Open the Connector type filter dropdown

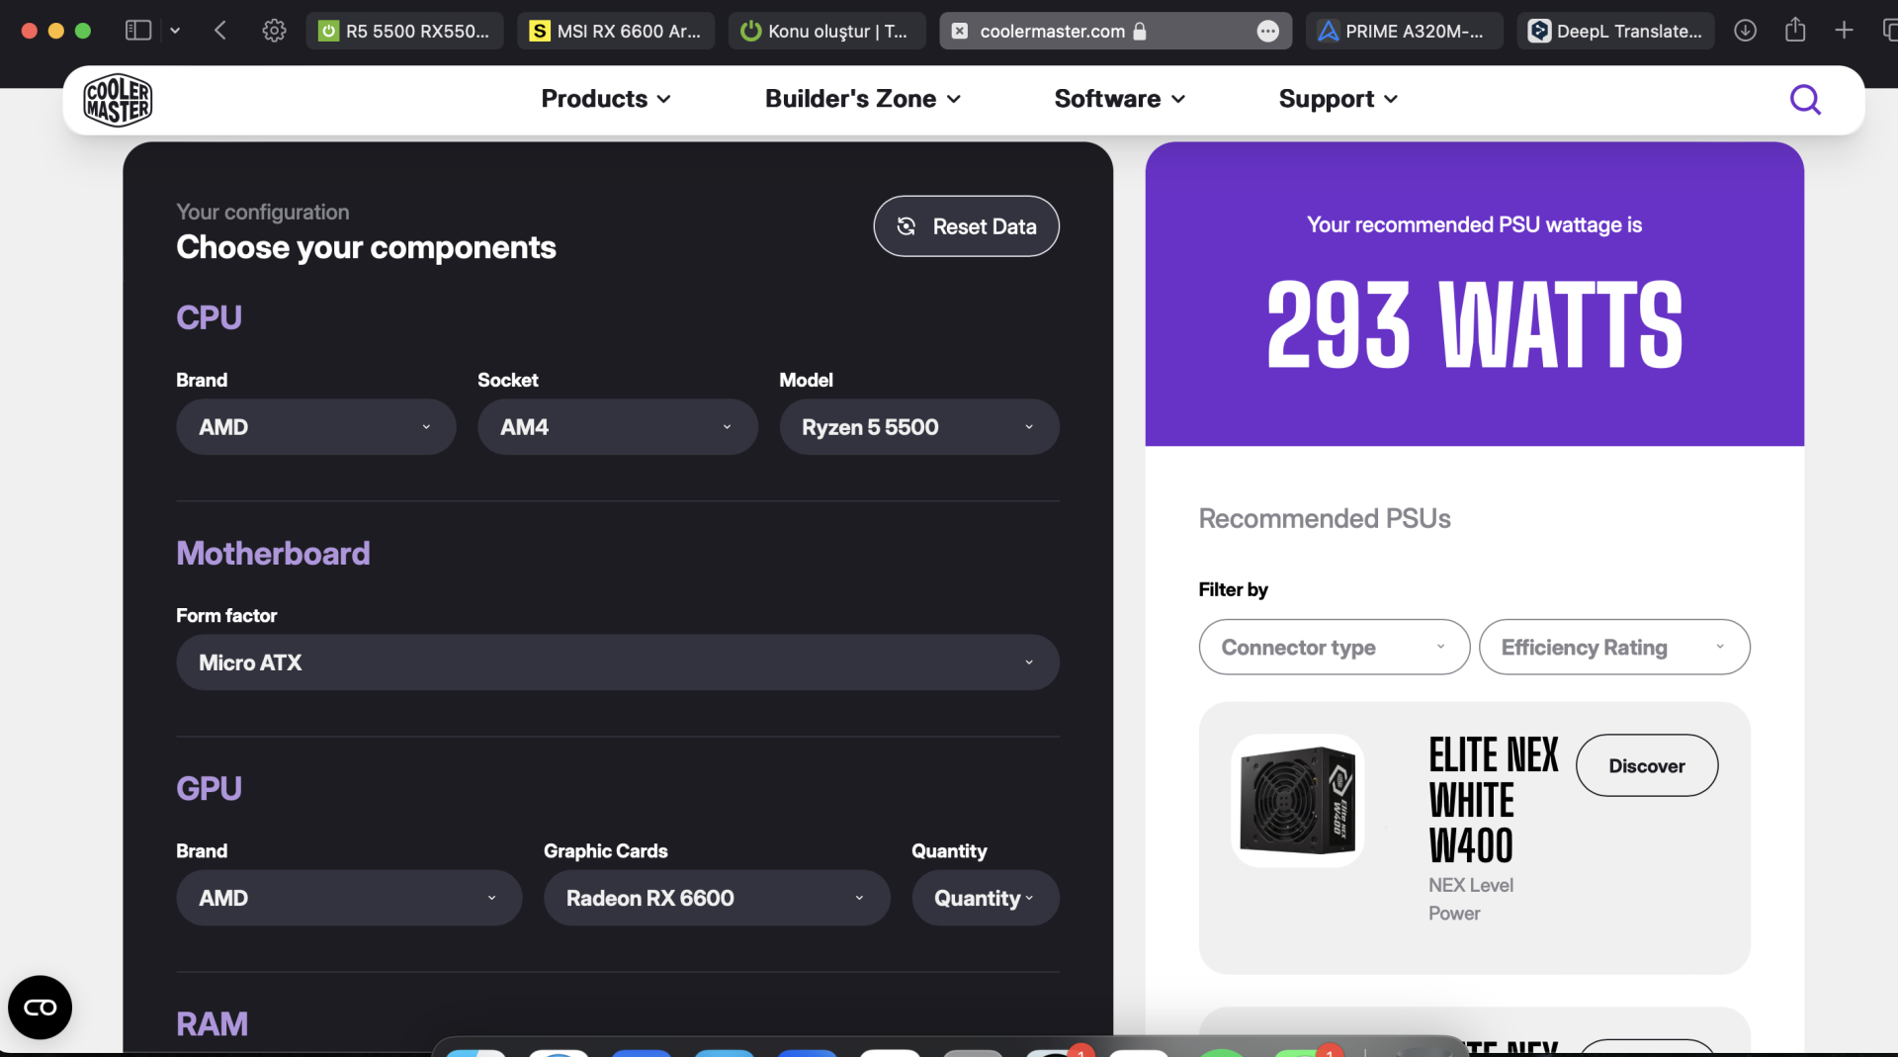pyautogui.click(x=1334, y=648)
